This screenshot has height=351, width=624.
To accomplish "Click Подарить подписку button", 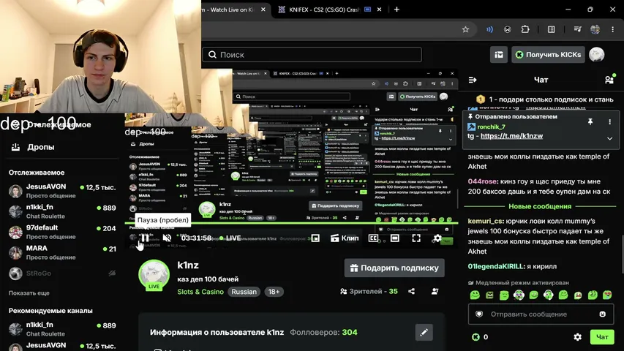I will point(394,268).
